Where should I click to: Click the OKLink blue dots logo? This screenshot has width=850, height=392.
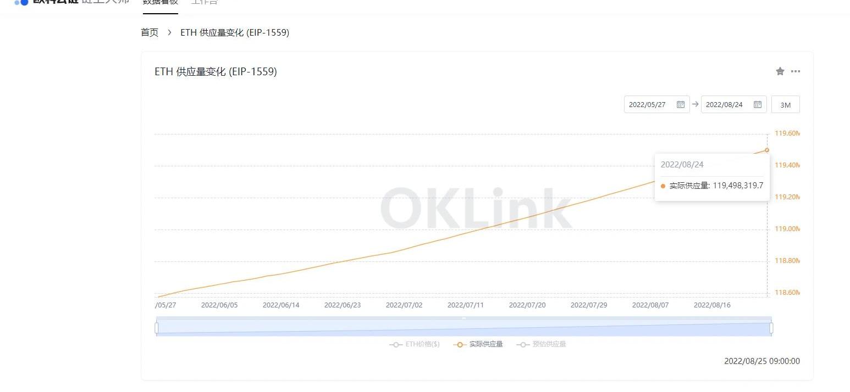(21, 2)
